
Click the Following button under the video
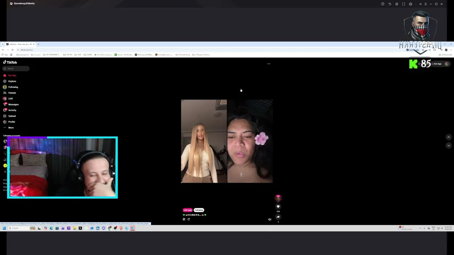pos(199,210)
